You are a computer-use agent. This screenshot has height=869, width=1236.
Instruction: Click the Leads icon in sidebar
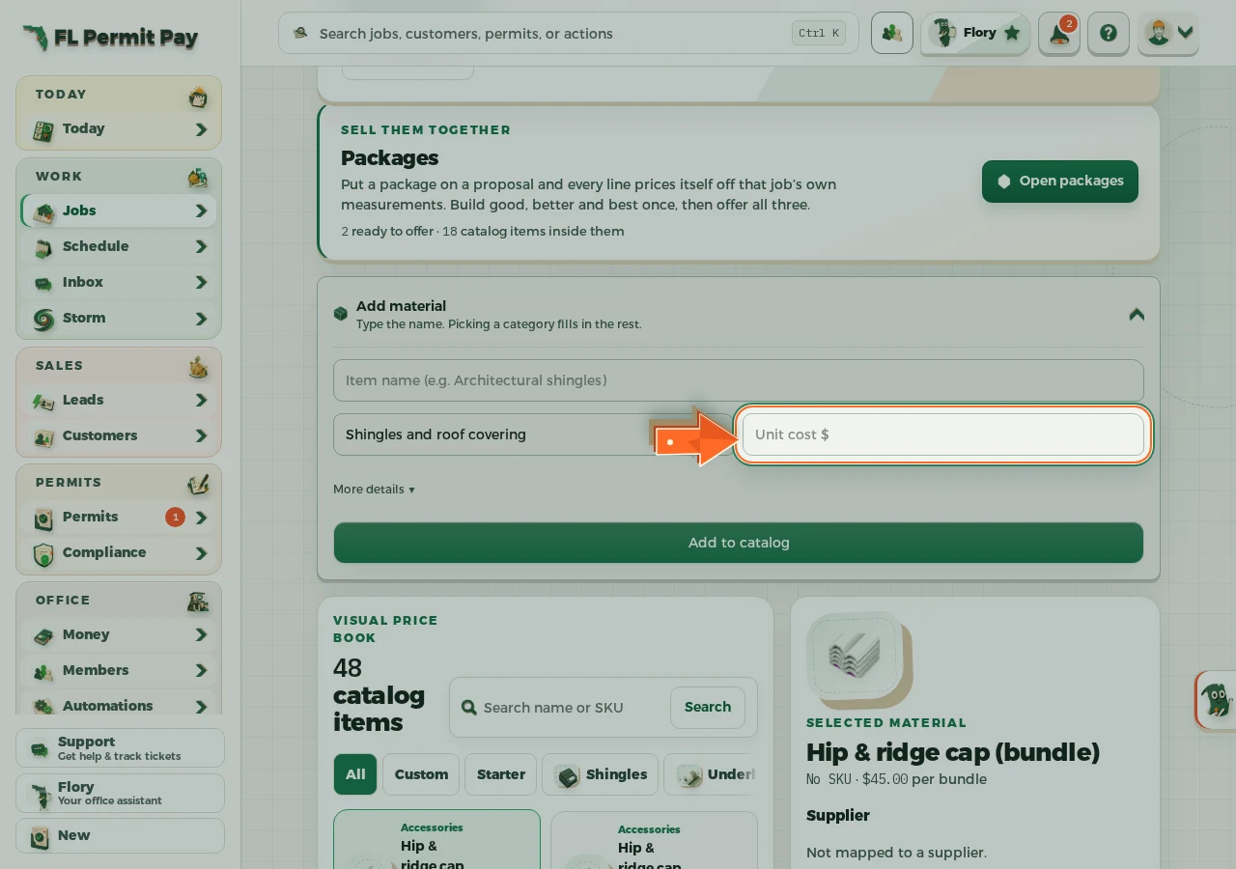point(43,402)
